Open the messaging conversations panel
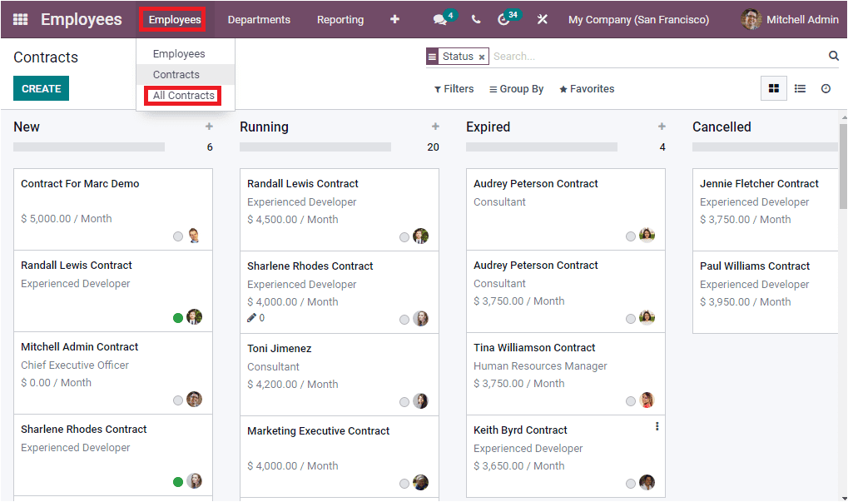The width and height of the screenshot is (848, 502). click(441, 18)
